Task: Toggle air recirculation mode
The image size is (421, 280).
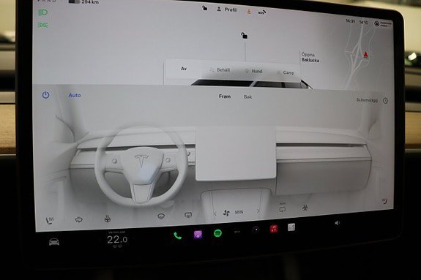Action: point(282,208)
